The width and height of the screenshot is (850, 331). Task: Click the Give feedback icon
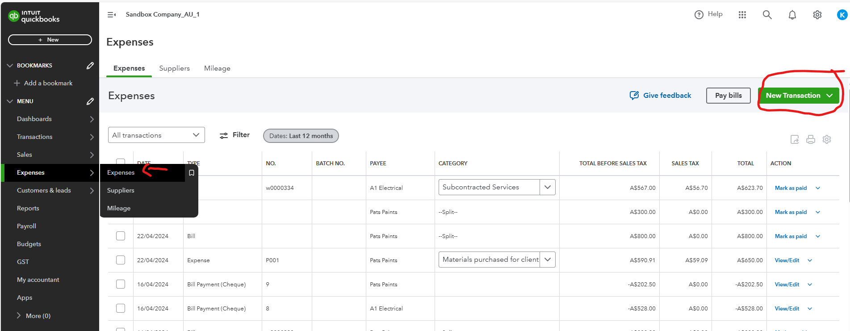click(x=634, y=95)
